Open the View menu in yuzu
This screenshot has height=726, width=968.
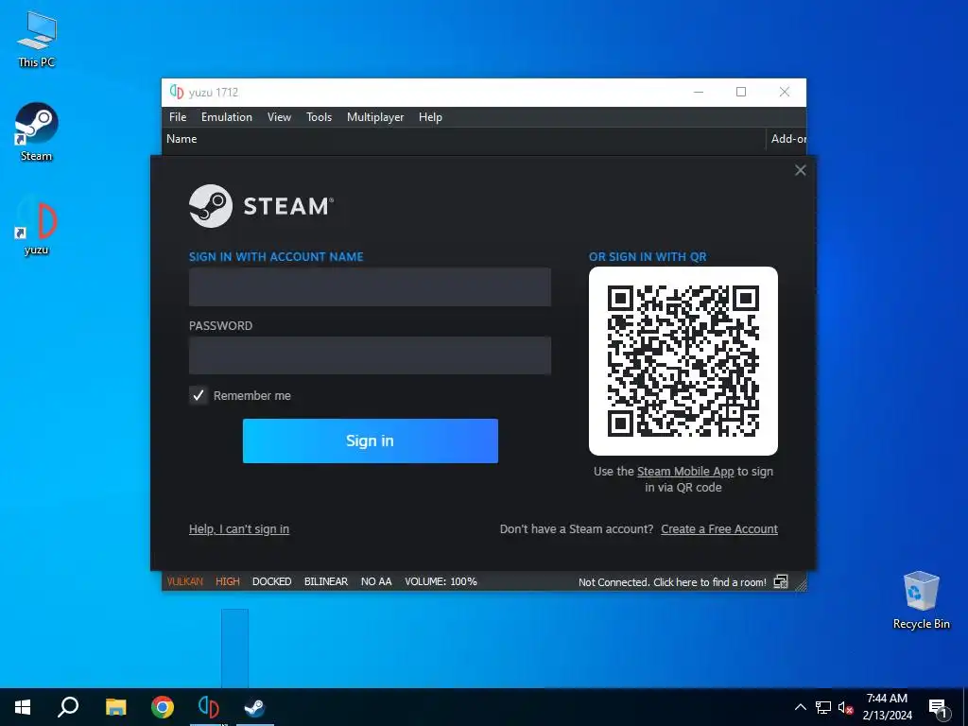coord(279,116)
